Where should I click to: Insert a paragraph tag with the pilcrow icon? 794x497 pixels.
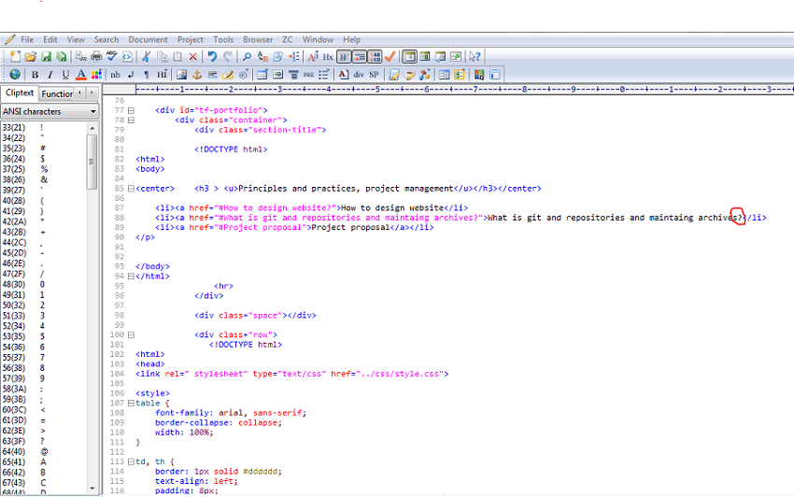pos(147,75)
